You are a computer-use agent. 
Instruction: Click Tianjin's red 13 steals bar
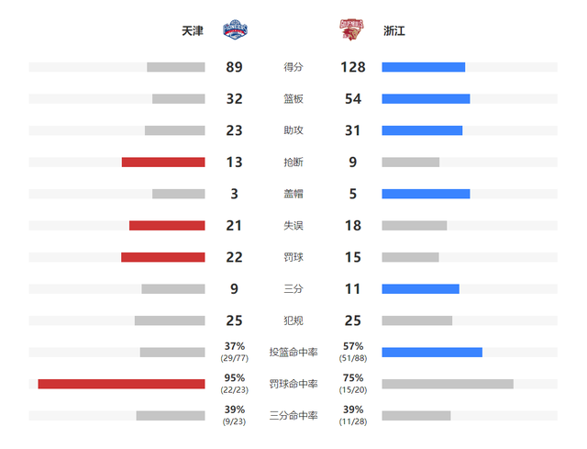coord(163,163)
